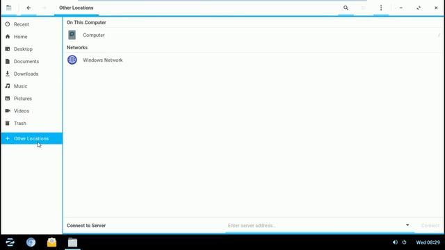
Task: Open Windows Network entry
Action: coord(253,60)
